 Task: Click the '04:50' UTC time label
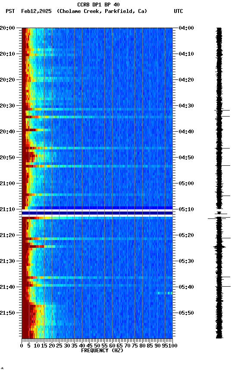coord(186,158)
